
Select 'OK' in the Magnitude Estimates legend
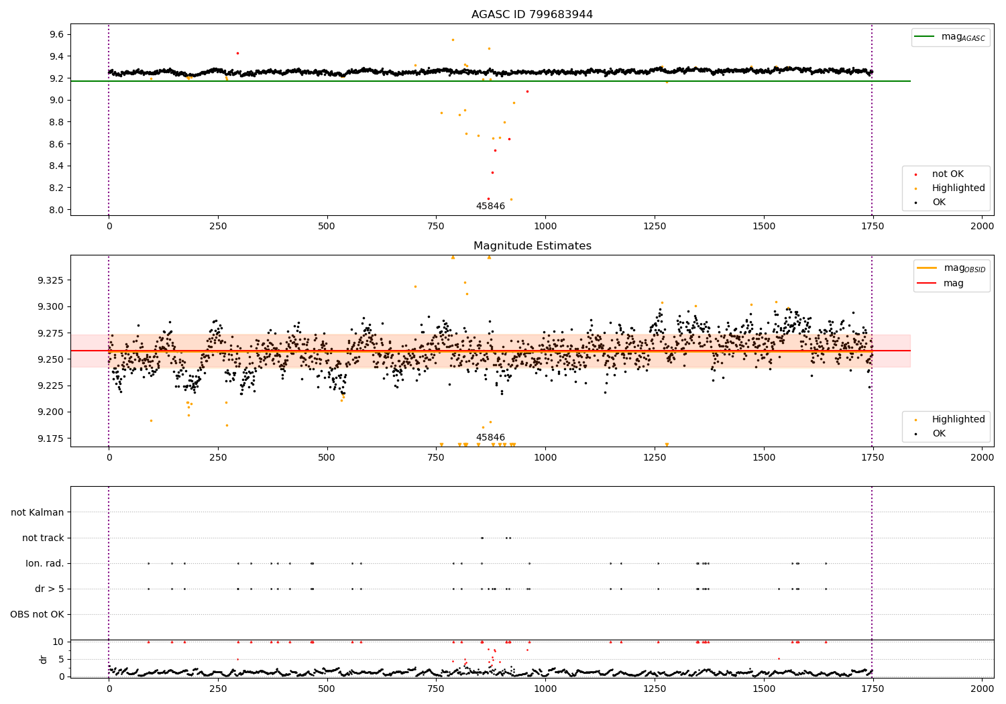click(x=939, y=434)
